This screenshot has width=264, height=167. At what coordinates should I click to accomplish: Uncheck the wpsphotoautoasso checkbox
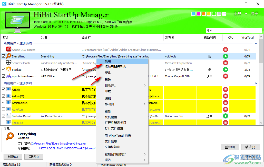point(3,76)
